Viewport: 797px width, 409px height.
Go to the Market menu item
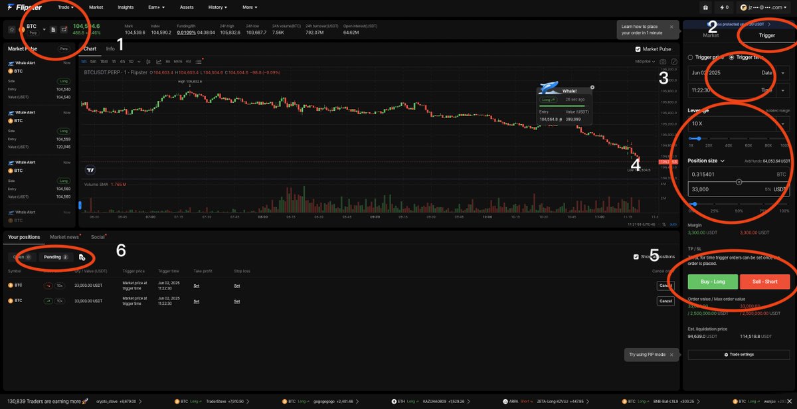(x=96, y=7)
